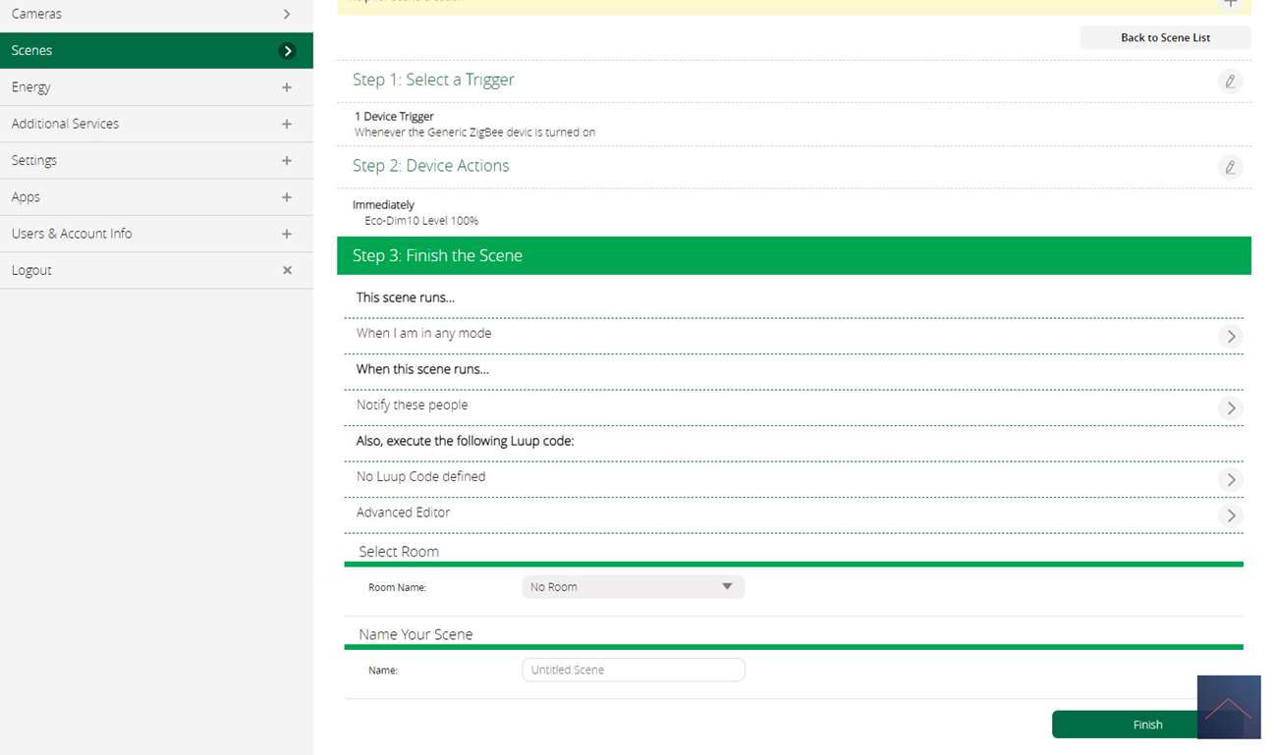Expand the 'When I am in any mode' row
1277x755 pixels.
[x=1230, y=337]
